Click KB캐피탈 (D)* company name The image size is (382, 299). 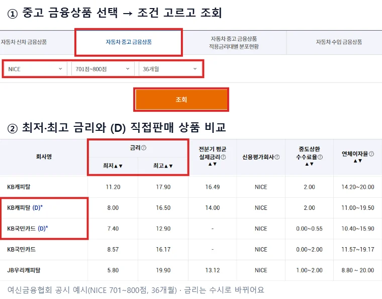tap(25, 208)
